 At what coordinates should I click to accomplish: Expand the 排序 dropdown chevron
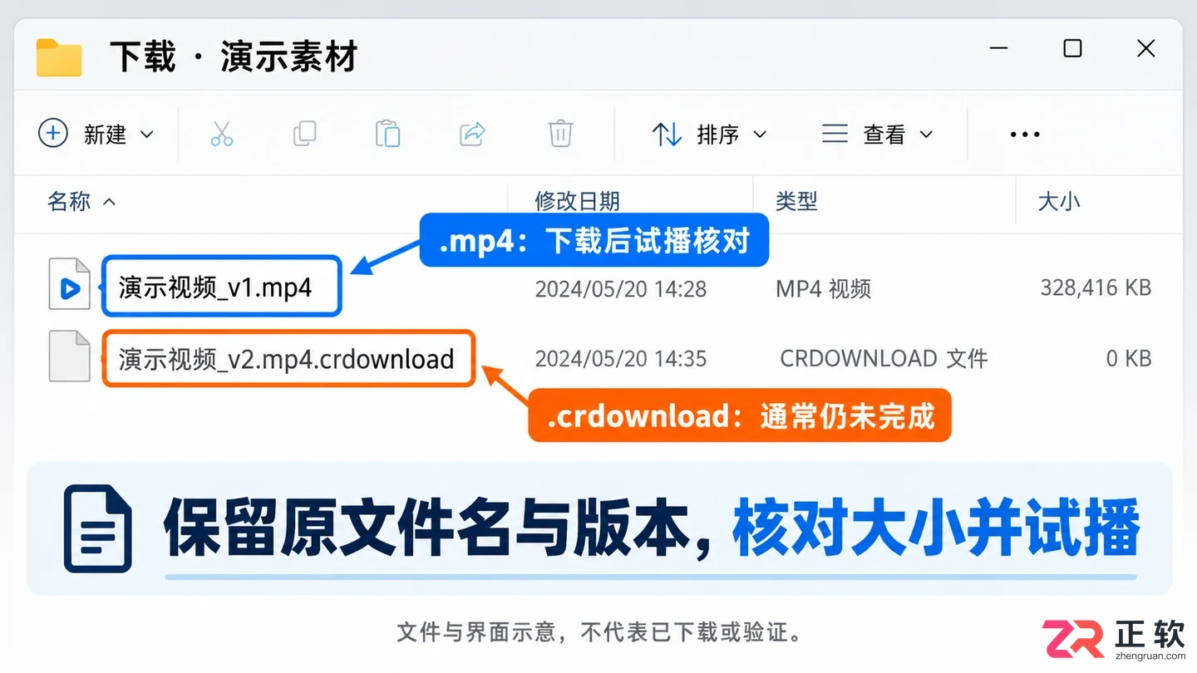[x=760, y=135]
